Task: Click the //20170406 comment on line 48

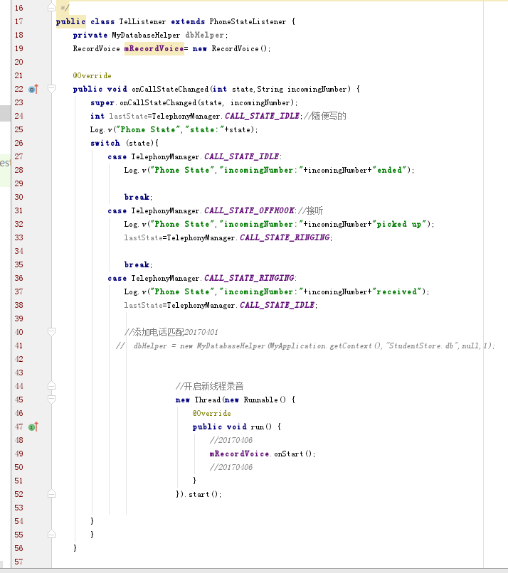Action: pos(231,440)
